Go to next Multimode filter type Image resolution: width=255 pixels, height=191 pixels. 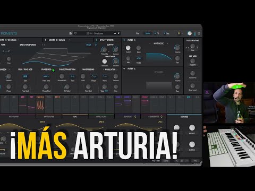pyautogui.click(x=167, y=44)
